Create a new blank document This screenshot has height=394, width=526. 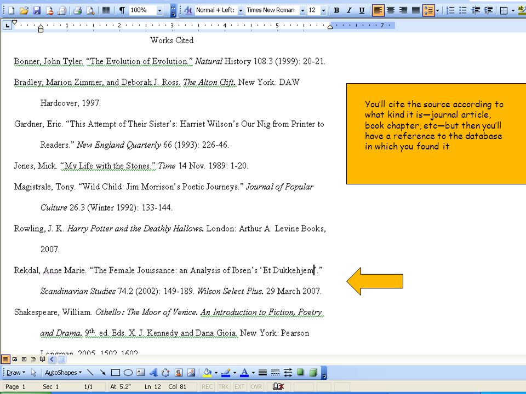11,10
